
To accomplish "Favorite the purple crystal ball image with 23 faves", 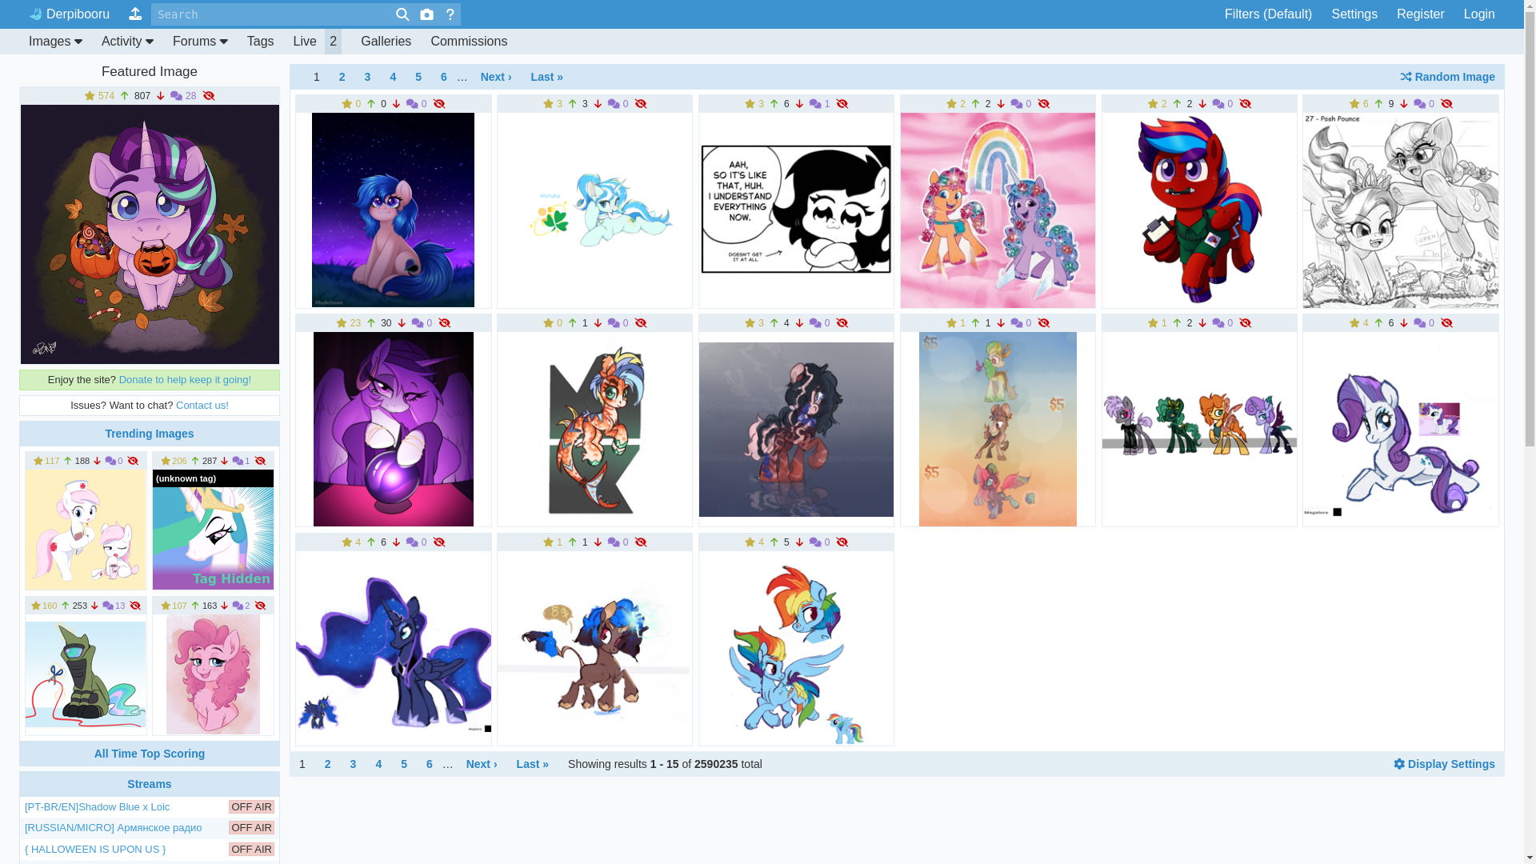I will pyautogui.click(x=342, y=323).
